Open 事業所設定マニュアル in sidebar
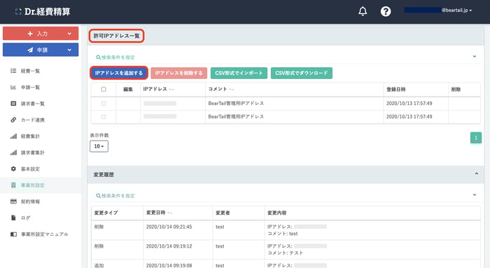 44,234
